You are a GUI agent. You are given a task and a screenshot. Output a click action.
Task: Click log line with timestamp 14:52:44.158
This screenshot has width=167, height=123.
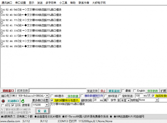coord(31,46)
